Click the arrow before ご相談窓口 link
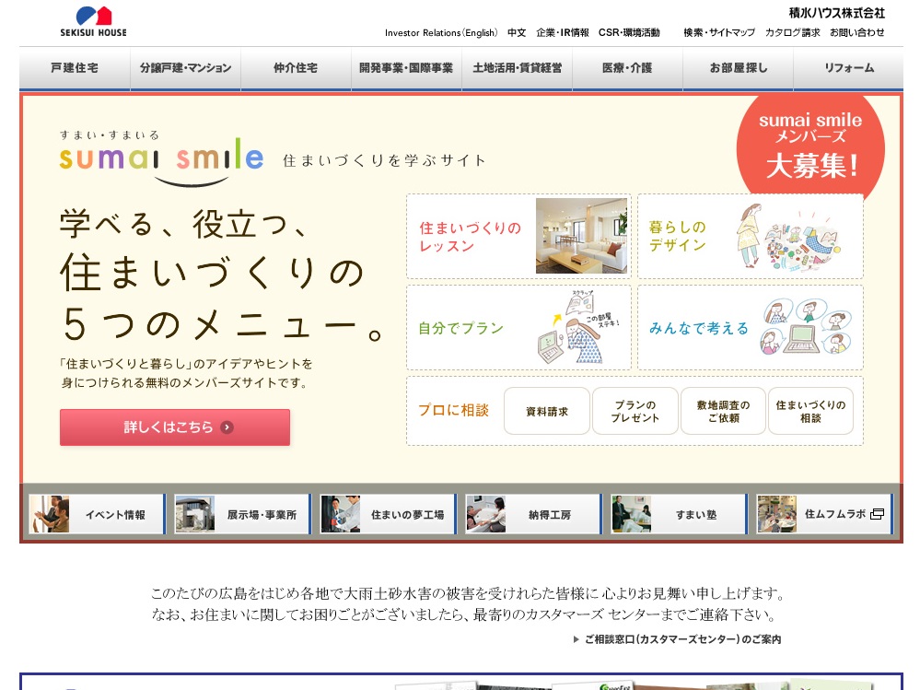Viewport: 920px width, 690px height. (576, 639)
